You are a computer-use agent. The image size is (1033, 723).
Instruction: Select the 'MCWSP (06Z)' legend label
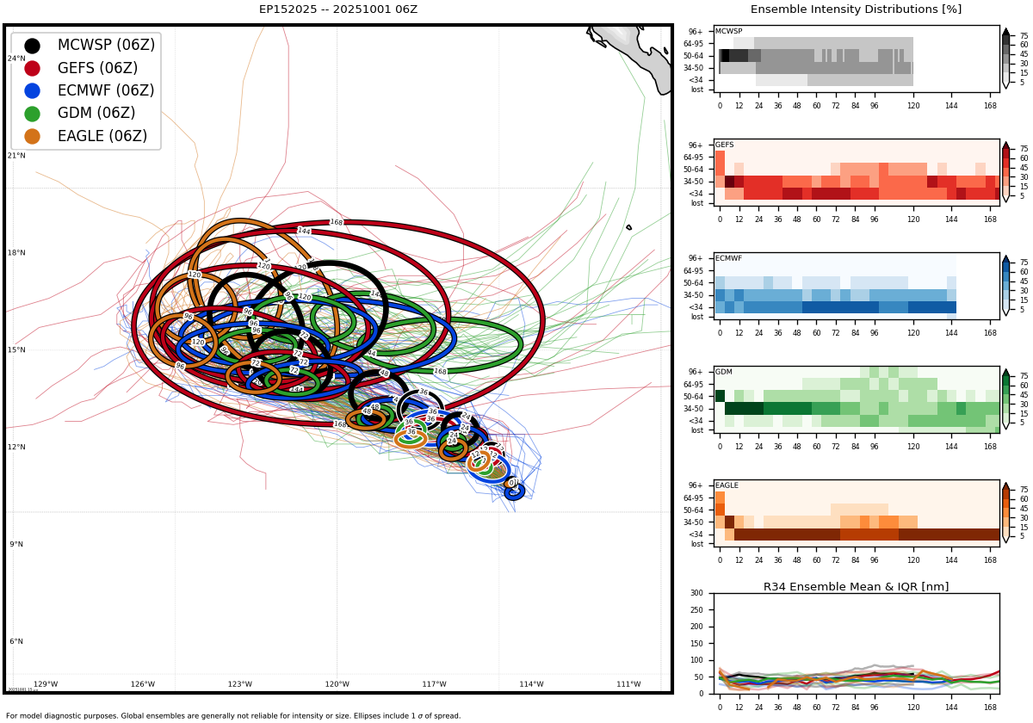106,46
